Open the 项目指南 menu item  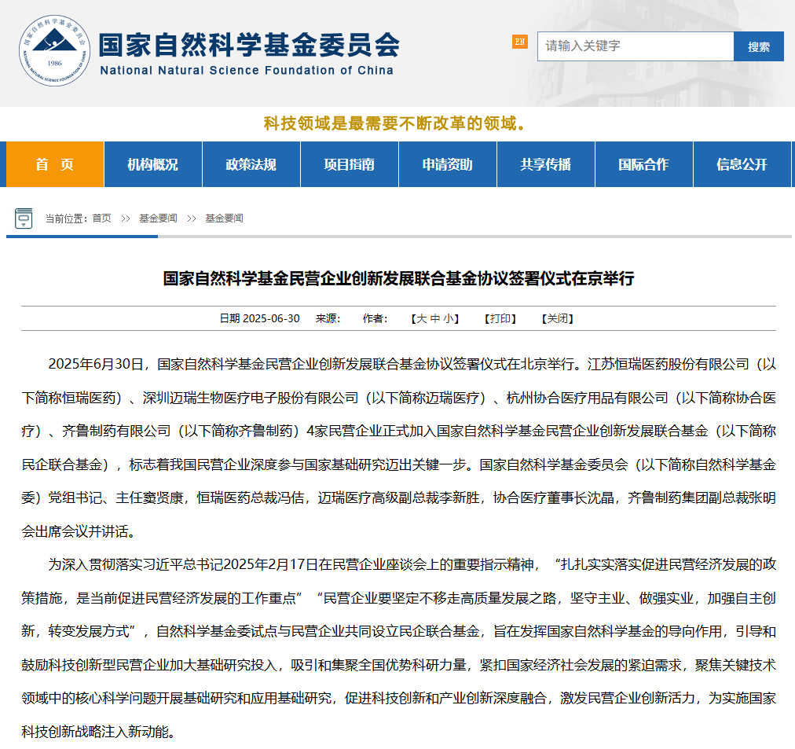coord(350,164)
